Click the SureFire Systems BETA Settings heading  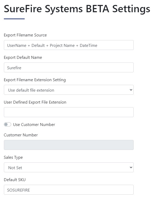click(x=77, y=9)
